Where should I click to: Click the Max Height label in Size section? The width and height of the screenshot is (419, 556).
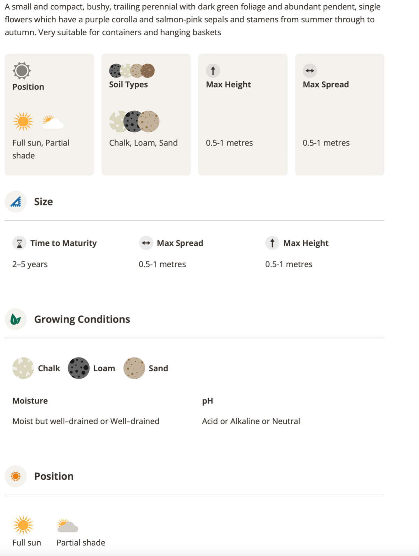click(x=306, y=243)
